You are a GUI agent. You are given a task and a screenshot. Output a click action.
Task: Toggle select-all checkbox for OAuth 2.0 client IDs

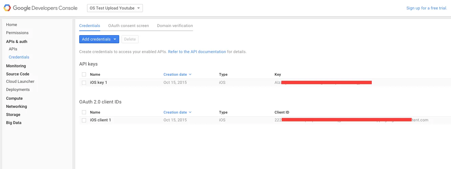coord(84,112)
